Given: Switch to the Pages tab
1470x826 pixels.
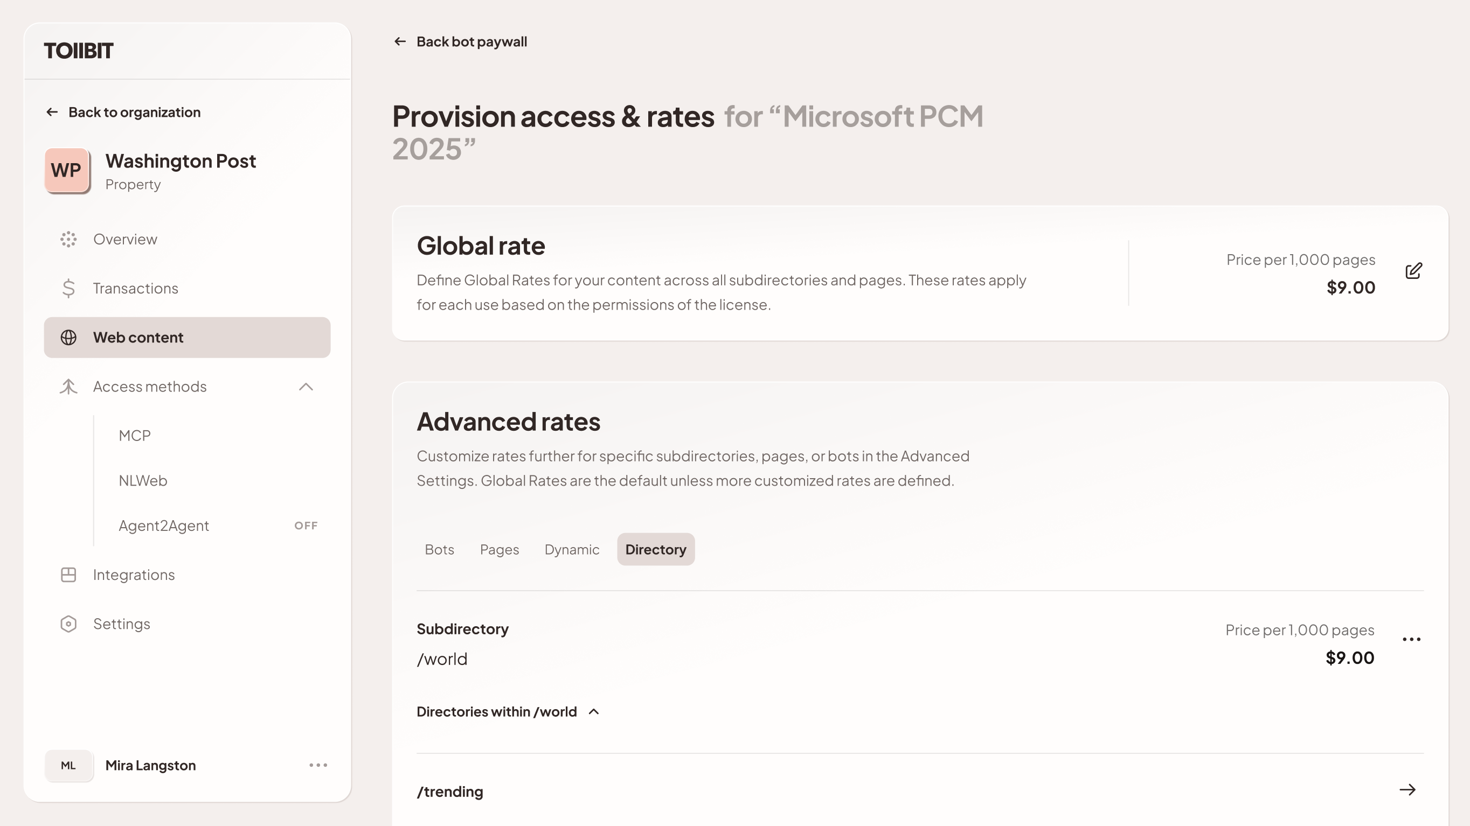Looking at the screenshot, I should tap(500, 550).
